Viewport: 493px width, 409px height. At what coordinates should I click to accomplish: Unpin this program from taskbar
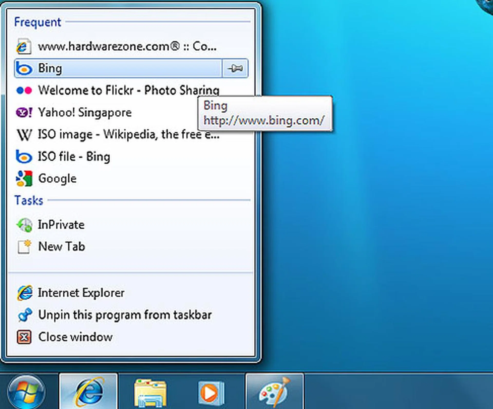[x=125, y=315]
